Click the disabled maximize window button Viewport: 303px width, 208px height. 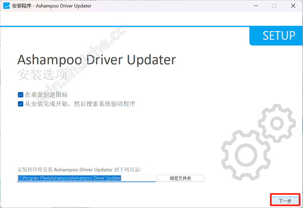click(274, 6)
